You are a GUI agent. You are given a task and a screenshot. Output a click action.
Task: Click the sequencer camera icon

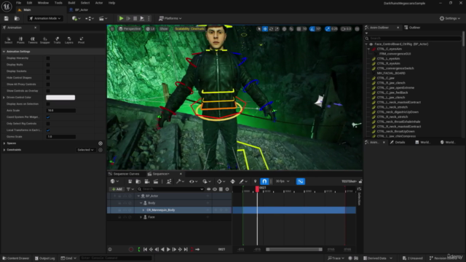tap(147, 181)
